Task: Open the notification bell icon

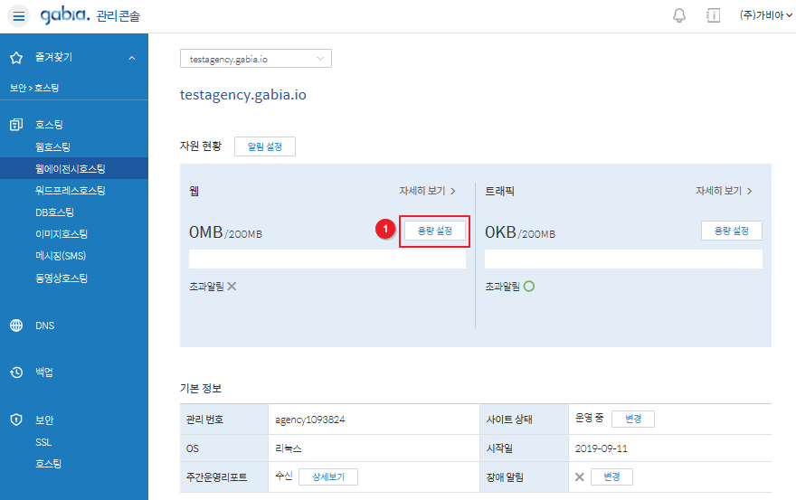Action: coord(679,16)
